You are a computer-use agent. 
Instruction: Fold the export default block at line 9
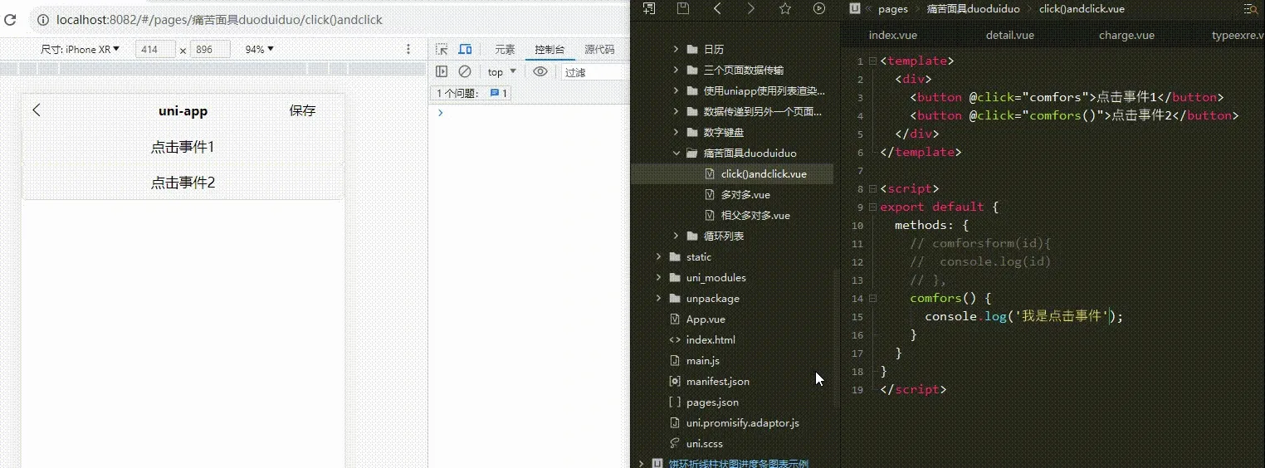point(872,207)
